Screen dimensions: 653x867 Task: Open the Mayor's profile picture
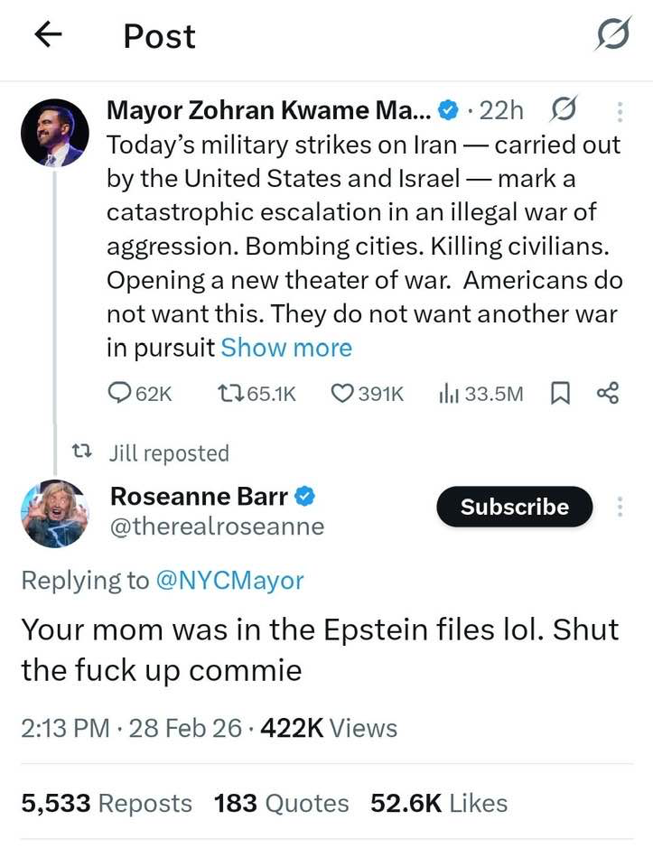pyautogui.click(x=54, y=133)
